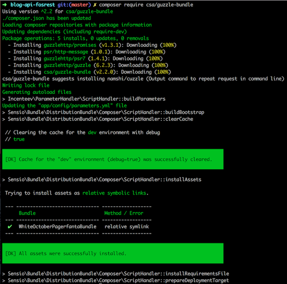
Task: Click 'namshi/cuzzle' in the suggestion line
Action: tap(125, 79)
